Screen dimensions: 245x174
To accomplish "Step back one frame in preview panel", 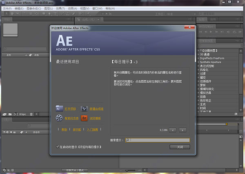I will [x=206, y=32].
